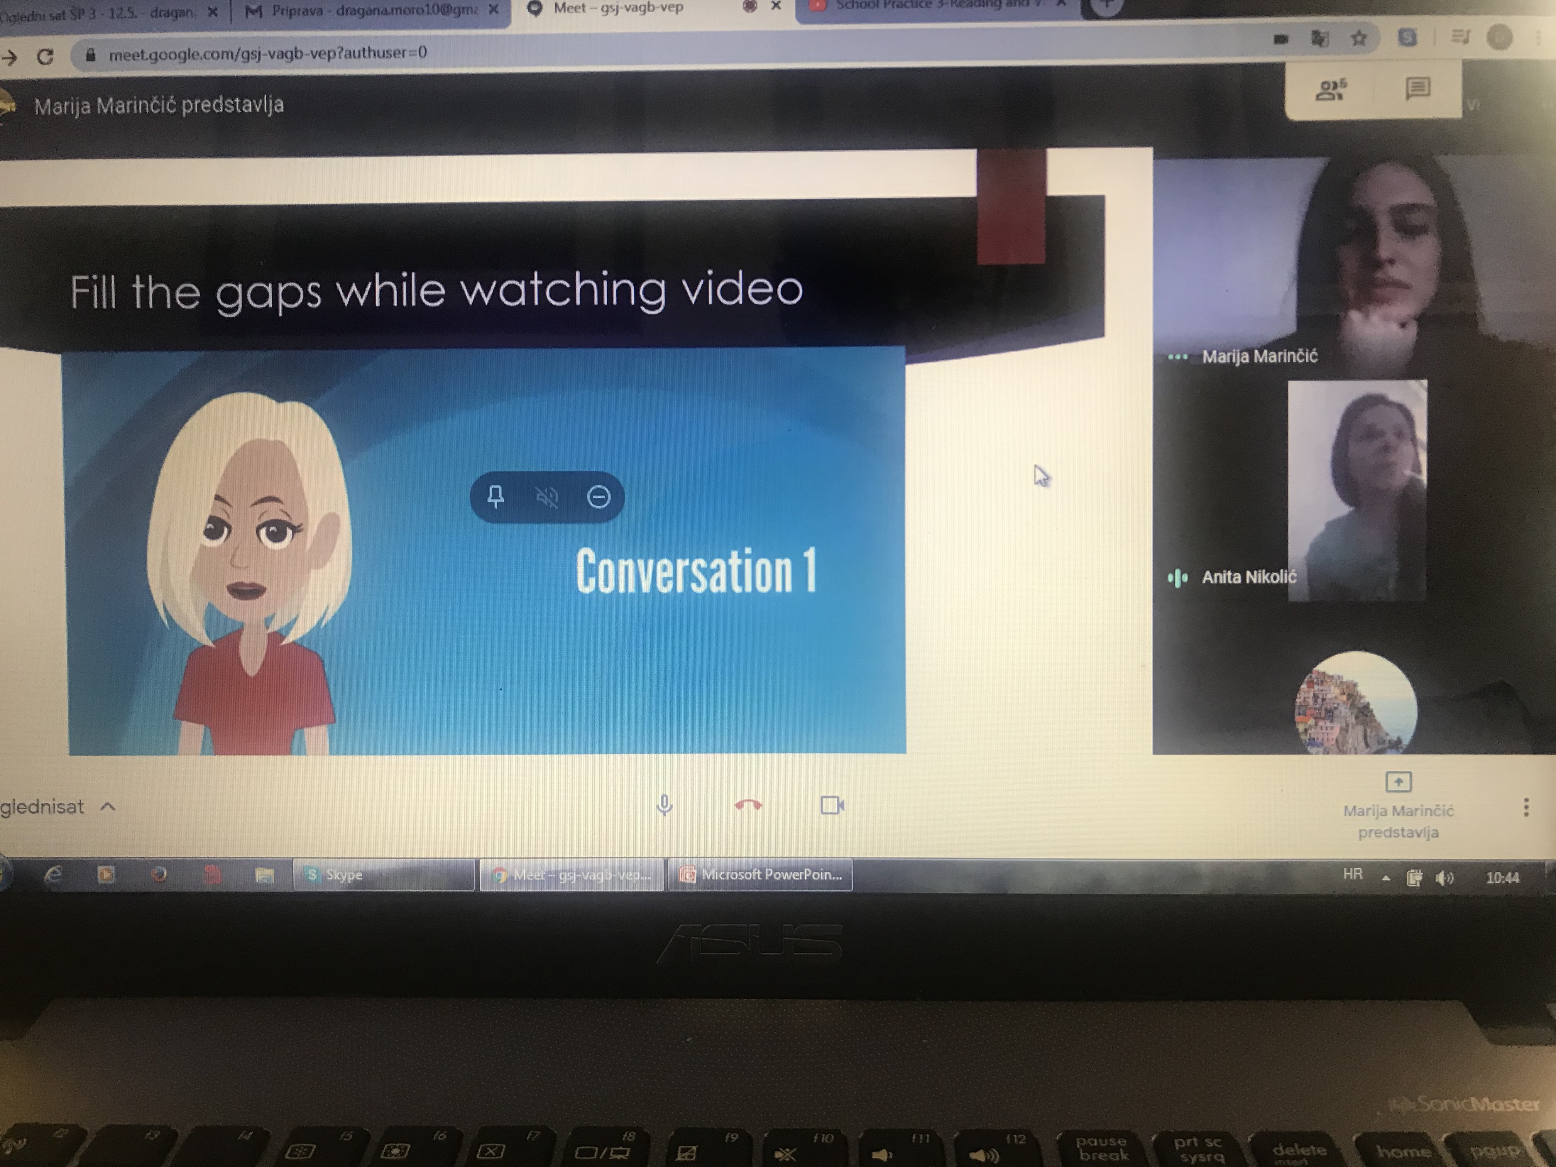Reload the Meet page
Screen dimensions: 1556x1167
(x=46, y=56)
